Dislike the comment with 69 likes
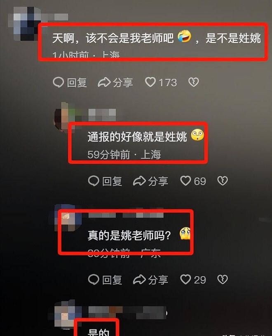 pyautogui.click(x=223, y=181)
